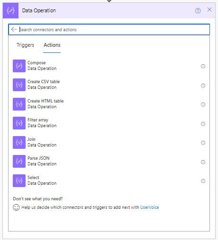Image resolution: width=218 pixels, height=240 pixels.
Task: Show info for the Join action
Action: tap(203, 143)
